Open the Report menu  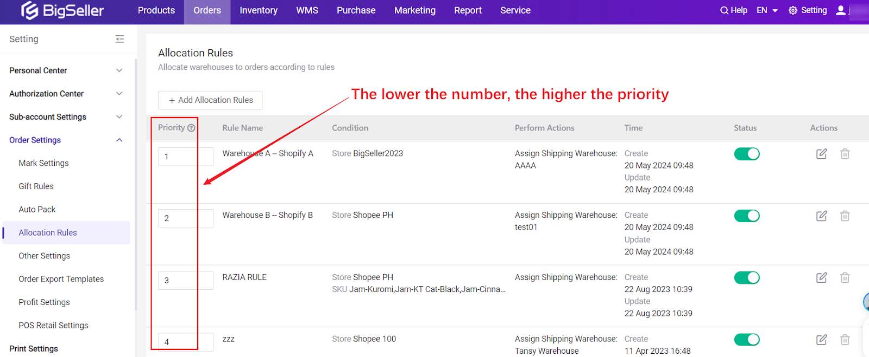(468, 10)
